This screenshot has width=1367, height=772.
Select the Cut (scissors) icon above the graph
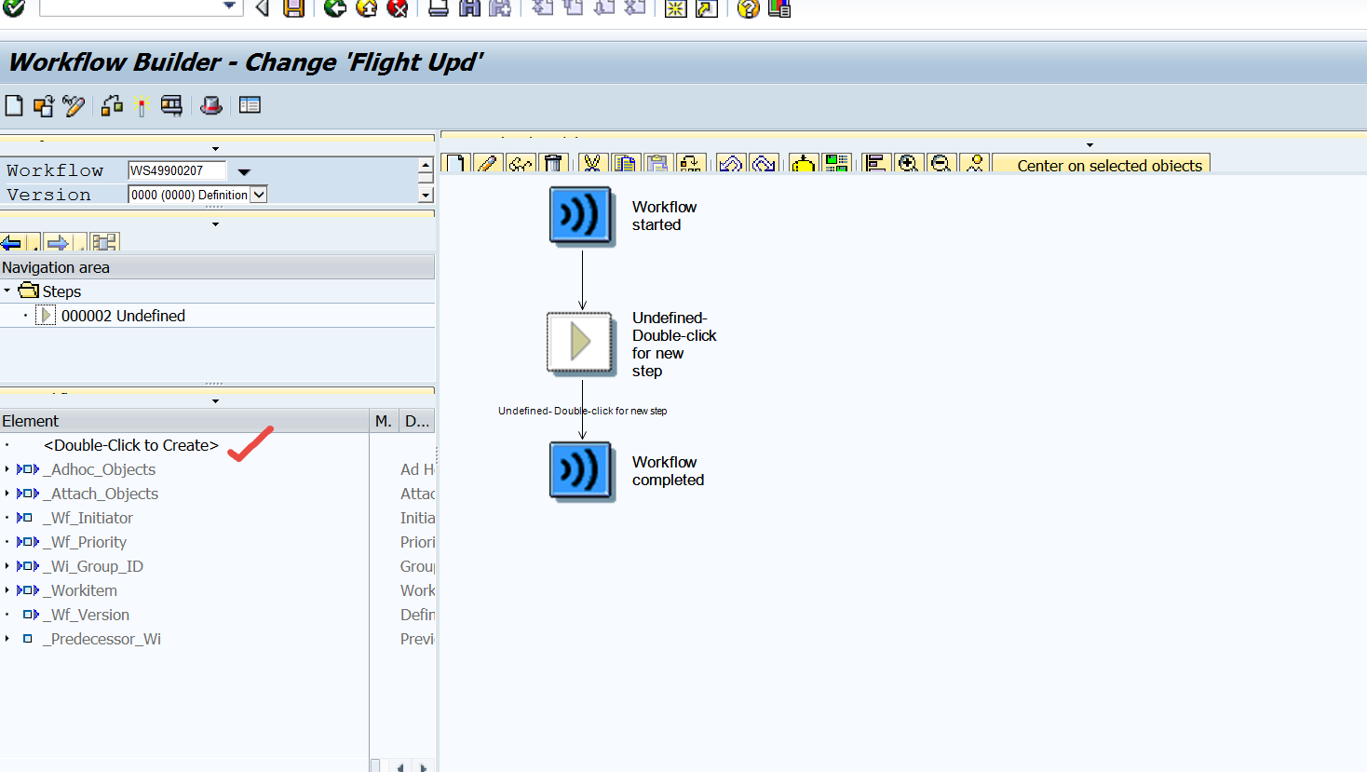[592, 163]
